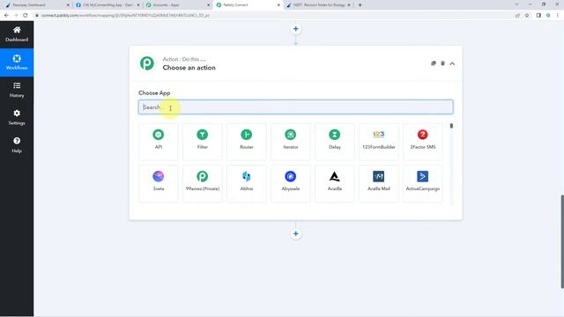Open Help in the sidebar
The height and width of the screenshot is (317, 564).
[17, 145]
